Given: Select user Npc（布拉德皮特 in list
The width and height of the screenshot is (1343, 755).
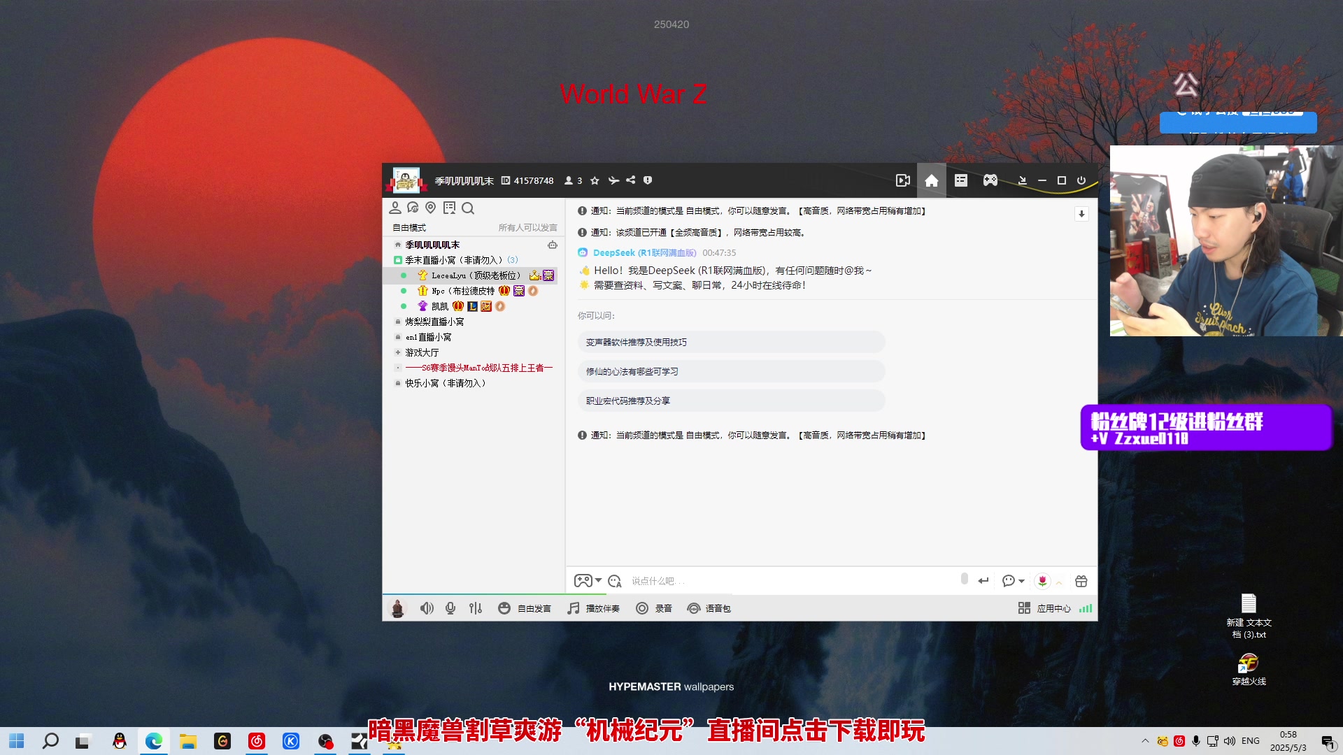Looking at the screenshot, I should pyautogui.click(x=463, y=291).
